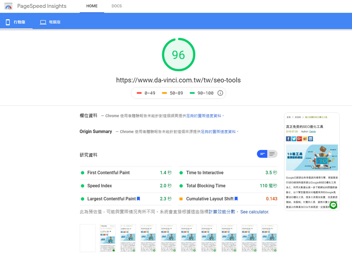Click the orange 50-89 legend marker
This screenshot has height=256, width=352.
(164, 93)
